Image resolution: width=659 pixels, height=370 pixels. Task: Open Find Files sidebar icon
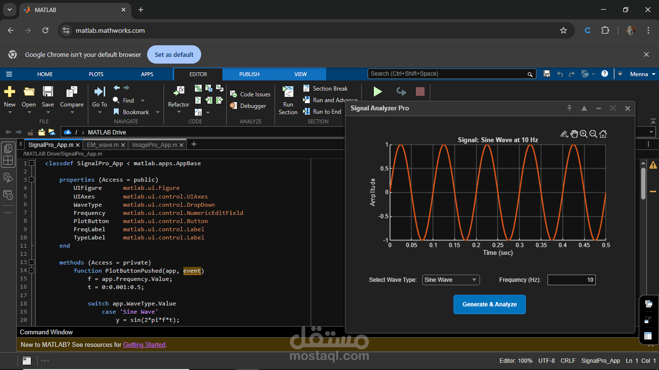8,178
